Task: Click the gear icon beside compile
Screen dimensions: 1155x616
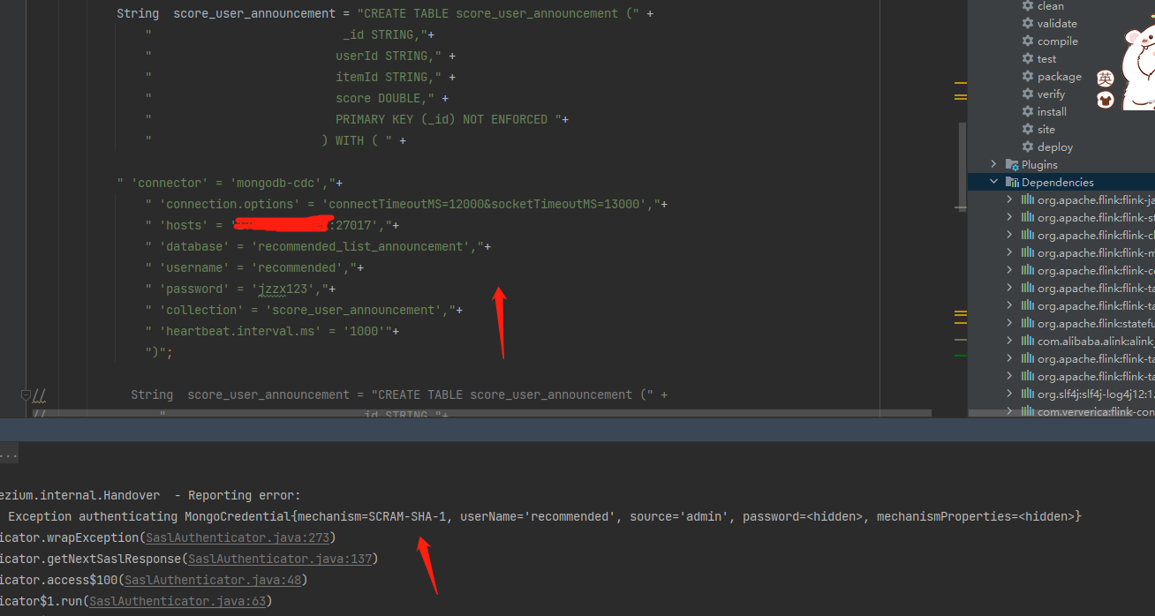Action: point(1028,41)
